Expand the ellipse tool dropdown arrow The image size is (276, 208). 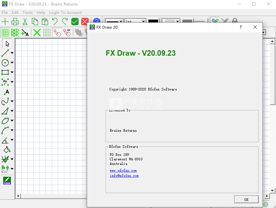point(12,120)
